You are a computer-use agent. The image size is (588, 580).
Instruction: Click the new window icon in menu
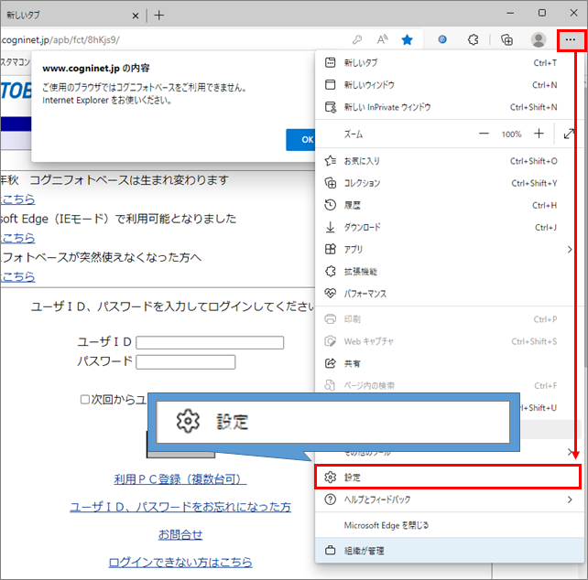tap(331, 85)
